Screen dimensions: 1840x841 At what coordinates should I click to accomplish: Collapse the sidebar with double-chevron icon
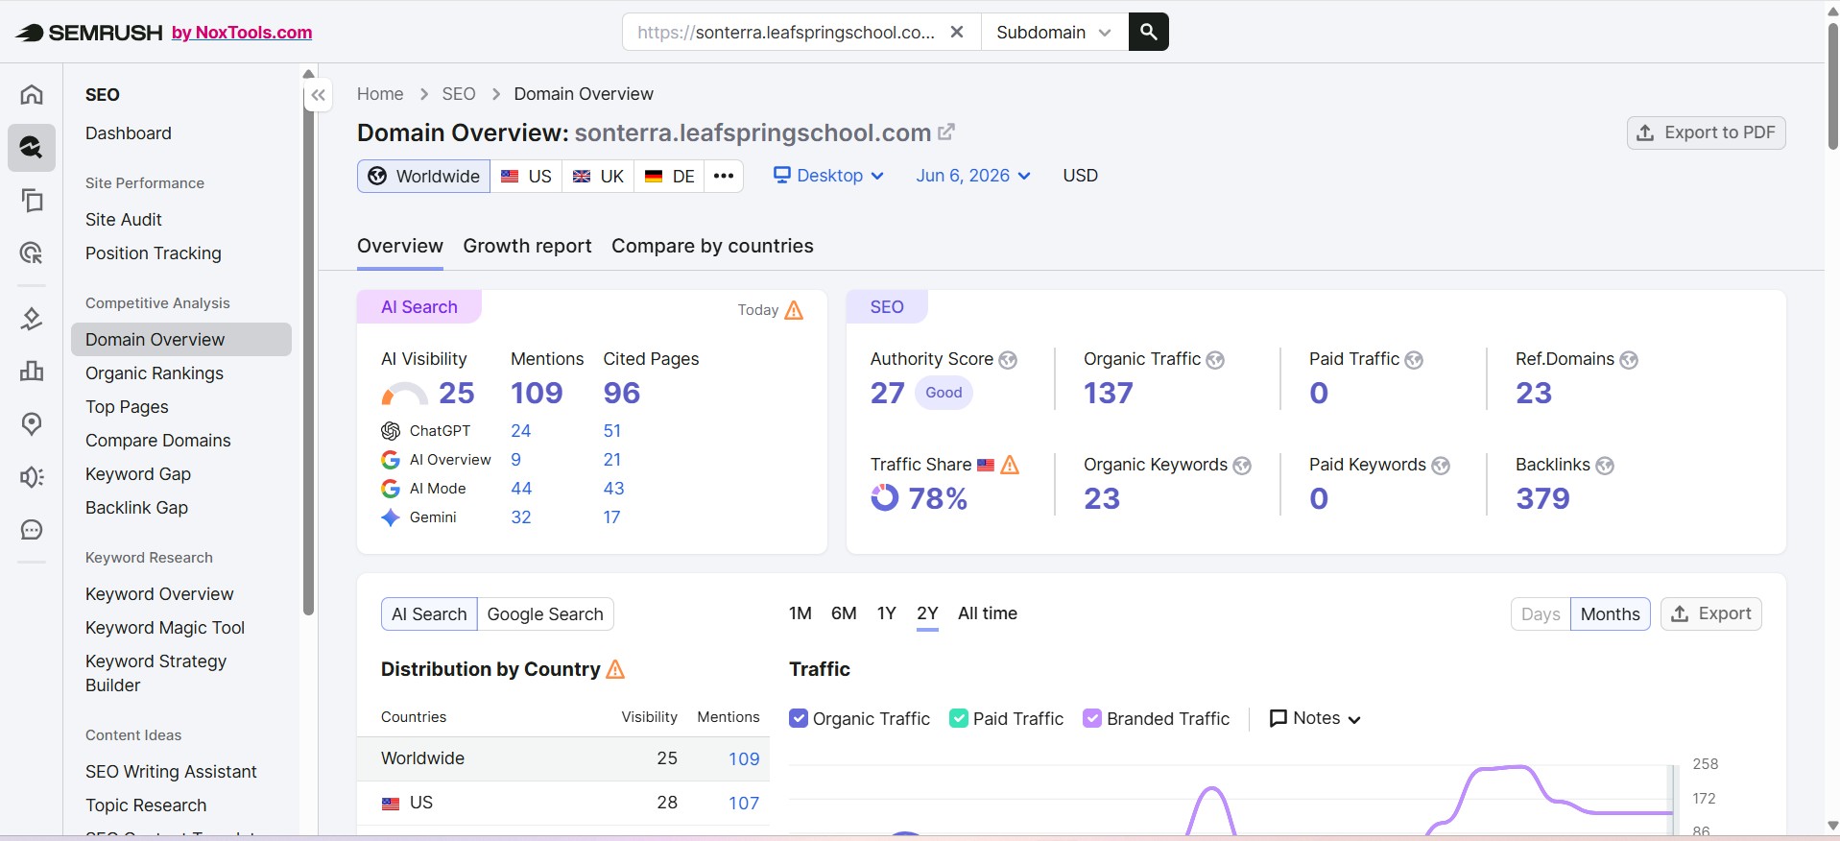pyautogui.click(x=319, y=95)
